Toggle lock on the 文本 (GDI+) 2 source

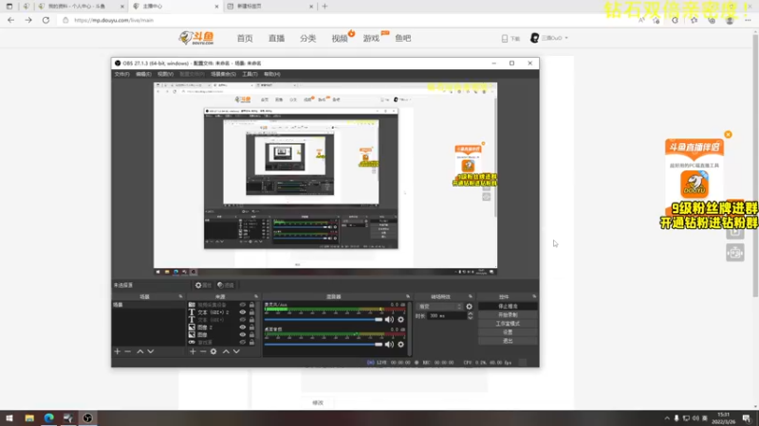point(251,312)
